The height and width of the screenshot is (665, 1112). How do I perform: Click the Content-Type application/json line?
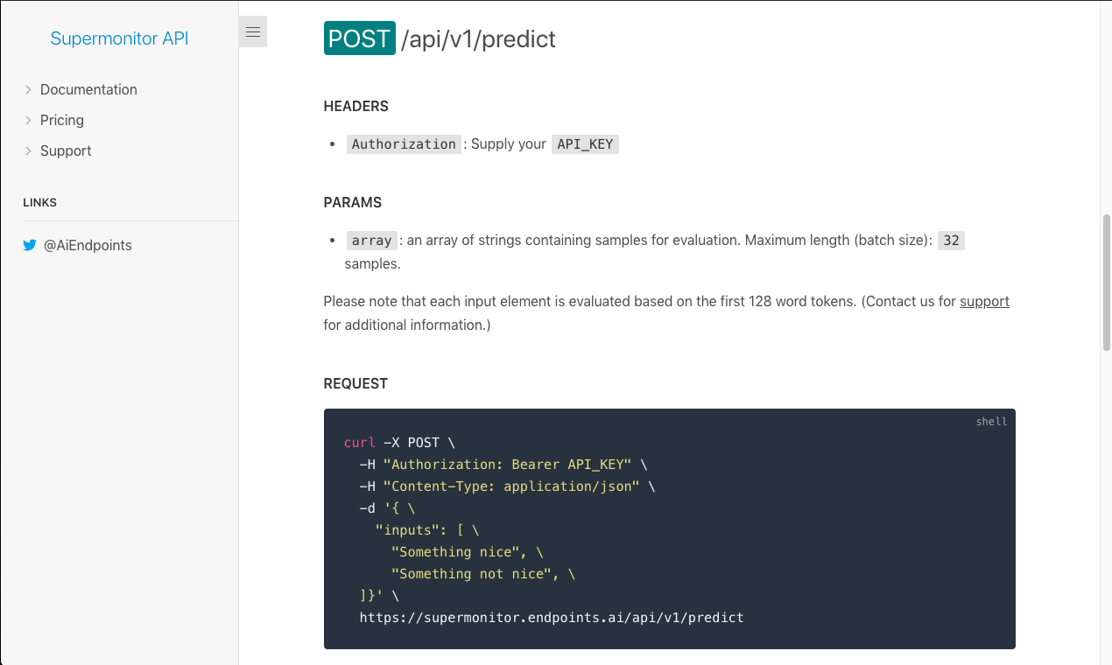click(x=507, y=486)
